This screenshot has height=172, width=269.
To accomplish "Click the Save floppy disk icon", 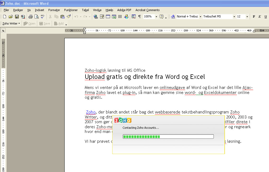I will 17,17.
